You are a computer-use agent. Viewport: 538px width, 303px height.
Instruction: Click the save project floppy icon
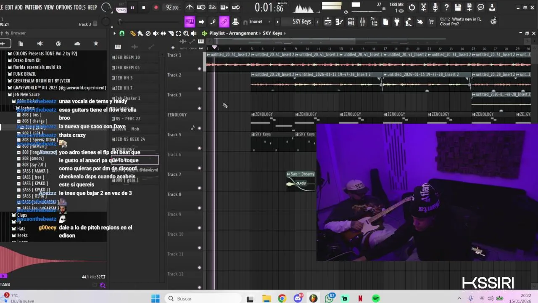point(458,7)
